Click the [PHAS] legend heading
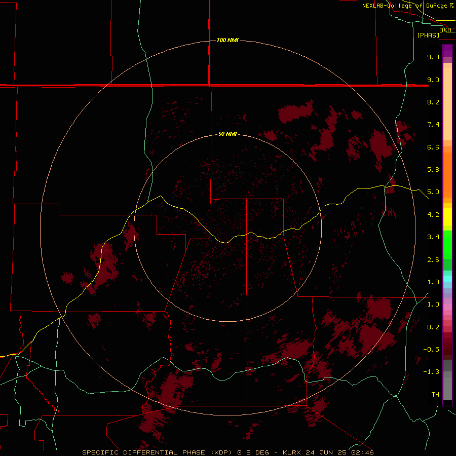Image resolution: width=456 pixels, height=456 pixels. coord(428,35)
